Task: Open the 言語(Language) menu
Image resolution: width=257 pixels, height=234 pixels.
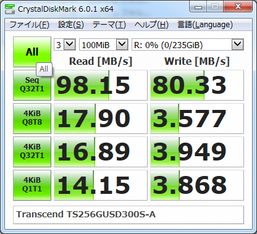Action: 205,25
